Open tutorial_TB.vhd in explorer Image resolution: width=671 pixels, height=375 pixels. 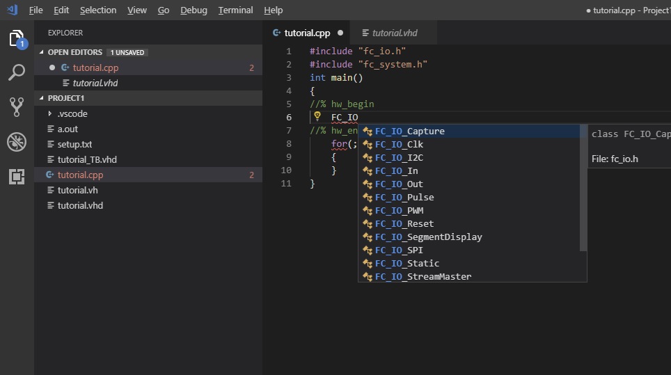(86, 159)
